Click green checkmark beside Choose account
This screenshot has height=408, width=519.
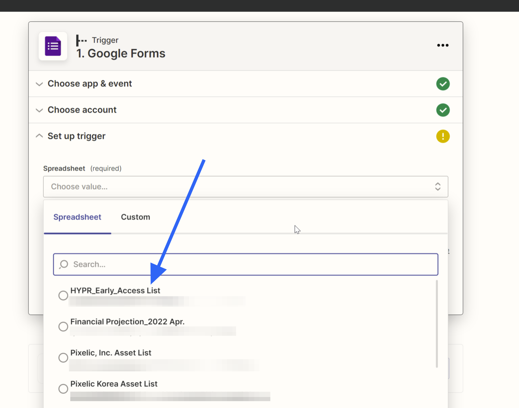[x=443, y=110]
